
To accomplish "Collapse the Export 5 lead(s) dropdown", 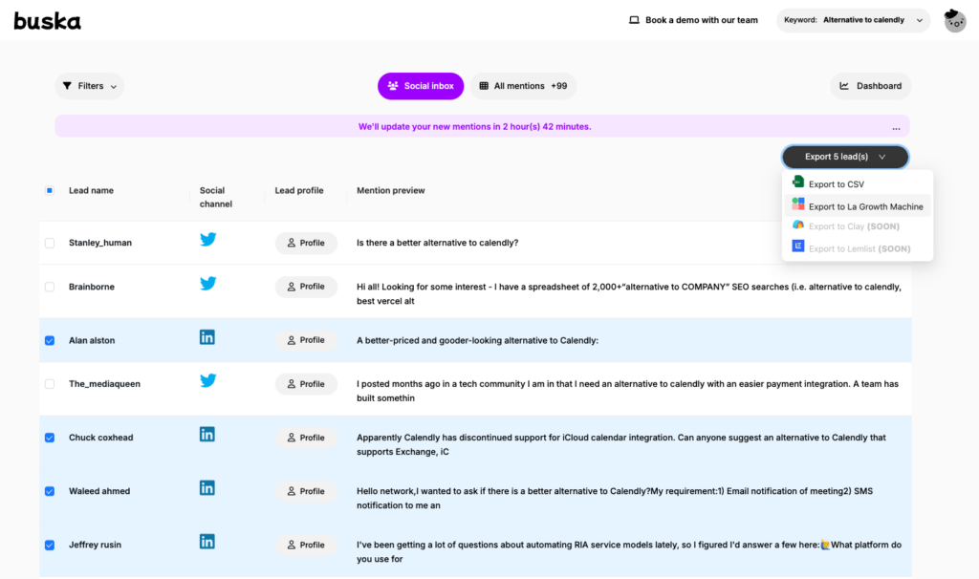I will click(x=845, y=157).
